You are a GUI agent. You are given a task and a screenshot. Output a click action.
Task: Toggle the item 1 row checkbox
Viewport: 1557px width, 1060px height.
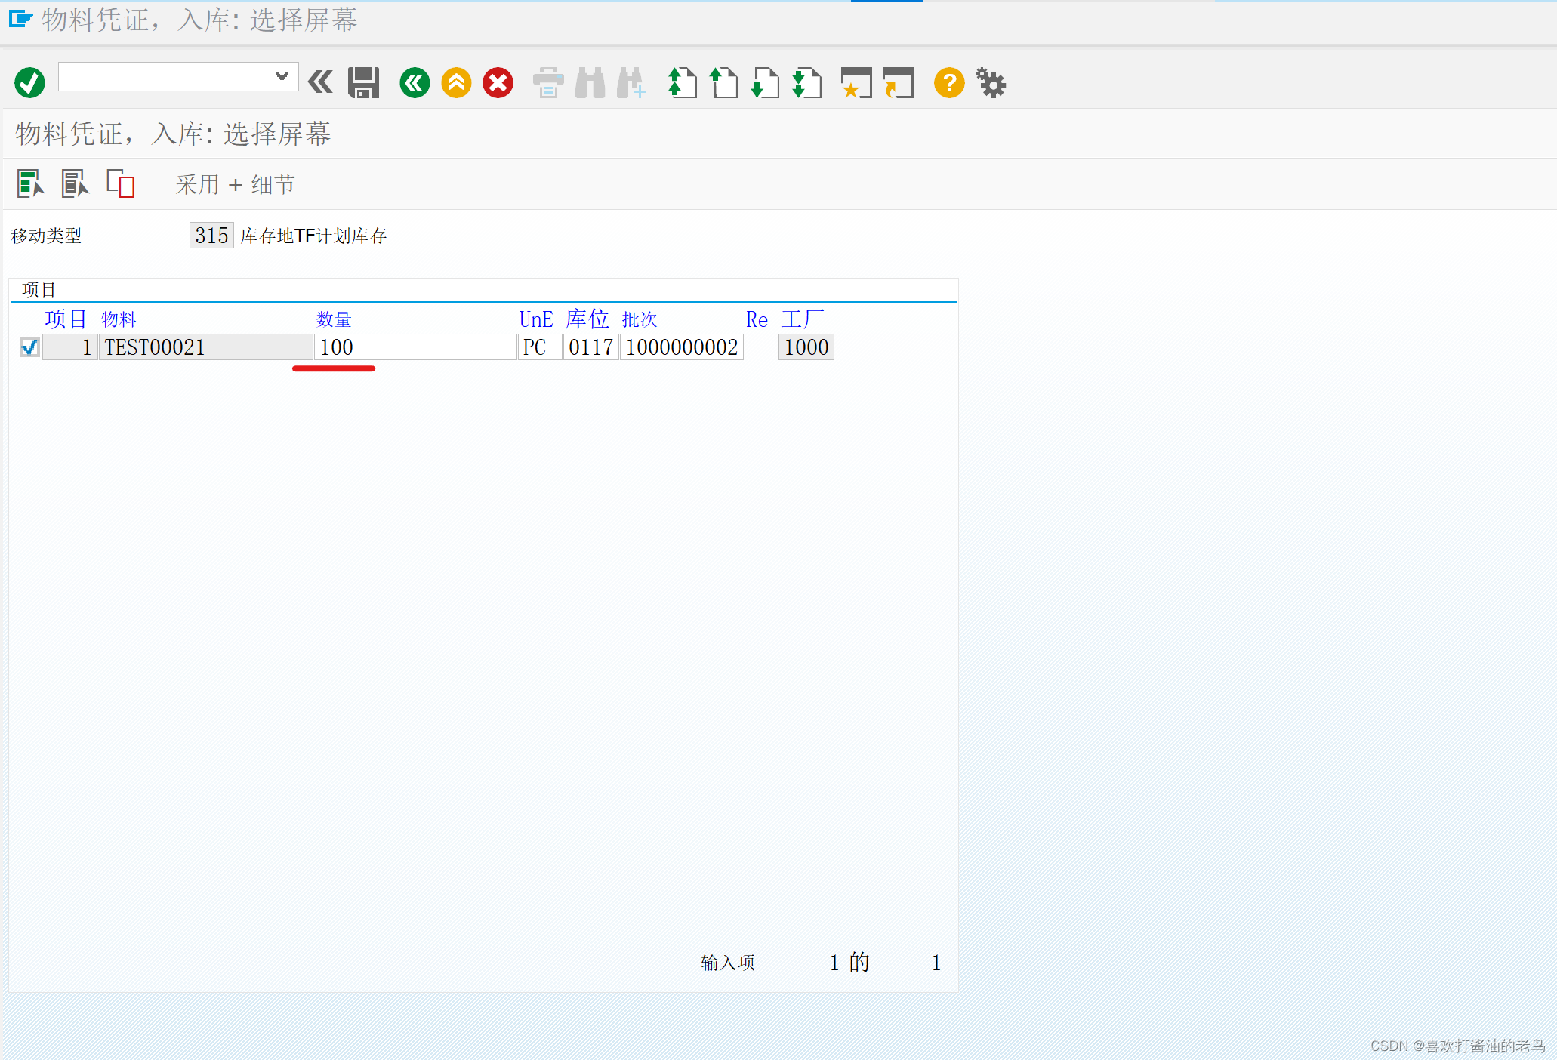pyautogui.click(x=29, y=347)
